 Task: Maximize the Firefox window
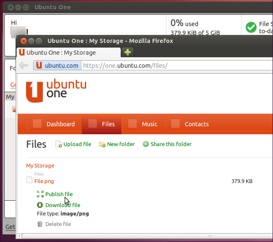pos(39,41)
